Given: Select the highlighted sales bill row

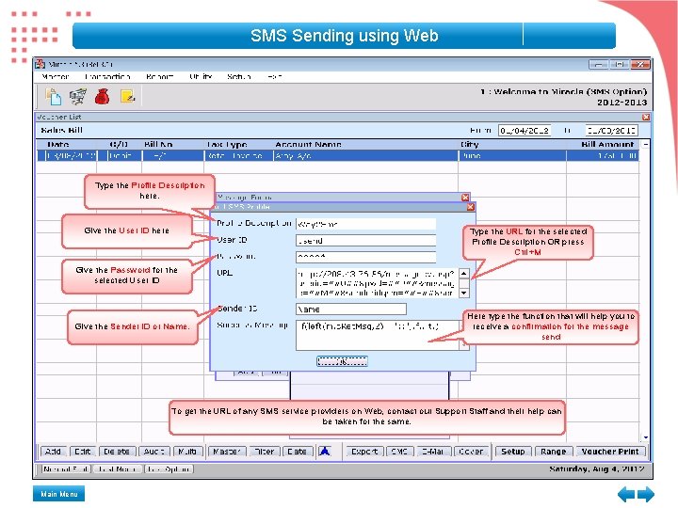Looking at the screenshot, I should point(337,155).
